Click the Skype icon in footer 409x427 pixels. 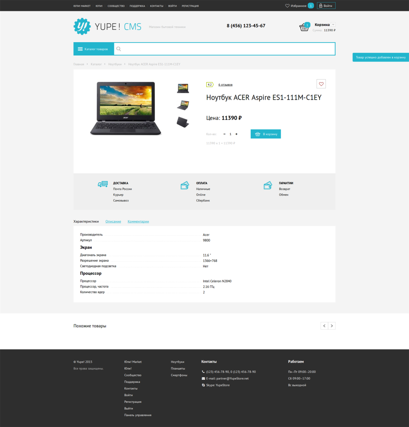click(x=203, y=385)
